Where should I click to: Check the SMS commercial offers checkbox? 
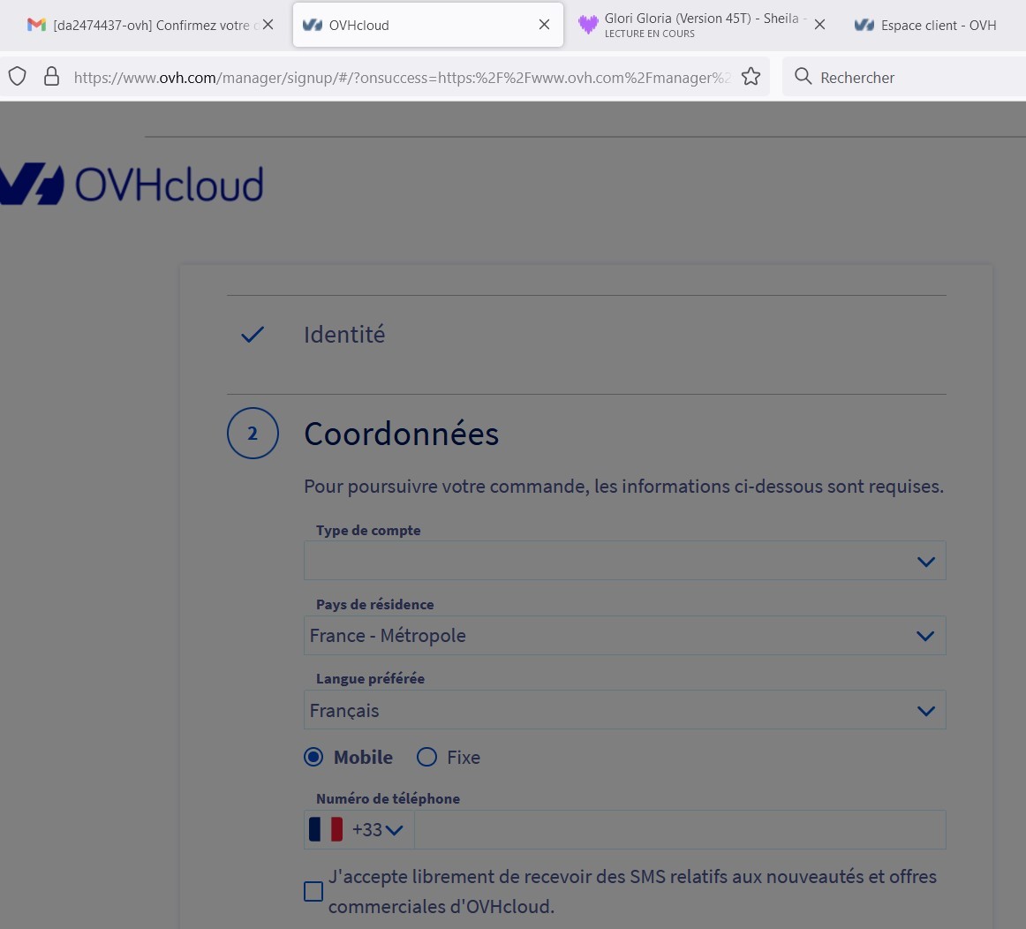click(313, 892)
